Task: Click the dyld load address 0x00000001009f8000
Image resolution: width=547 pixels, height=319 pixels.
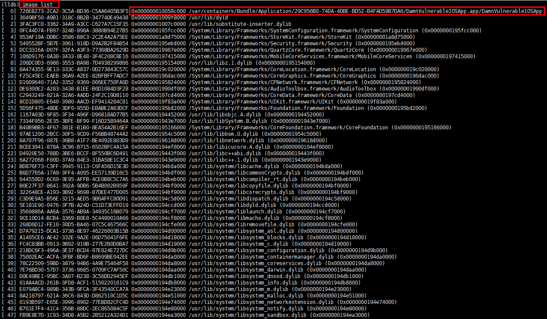Action: [158, 17]
